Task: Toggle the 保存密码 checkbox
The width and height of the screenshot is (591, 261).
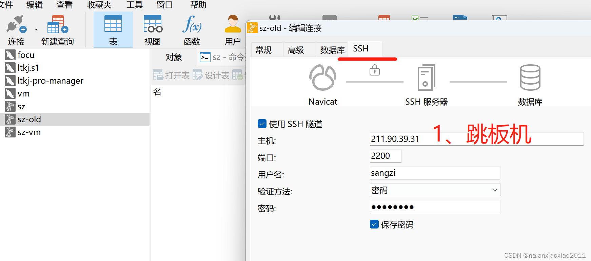Action: pyautogui.click(x=374, y=224)
